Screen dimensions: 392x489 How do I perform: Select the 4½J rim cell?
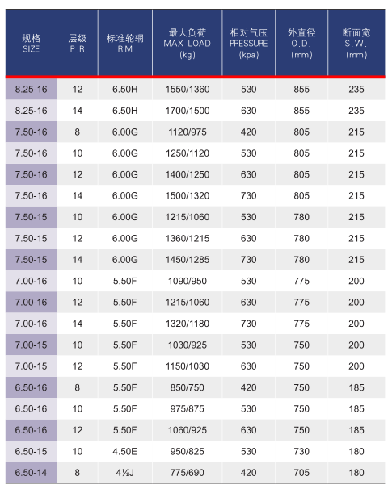[125, 473]
